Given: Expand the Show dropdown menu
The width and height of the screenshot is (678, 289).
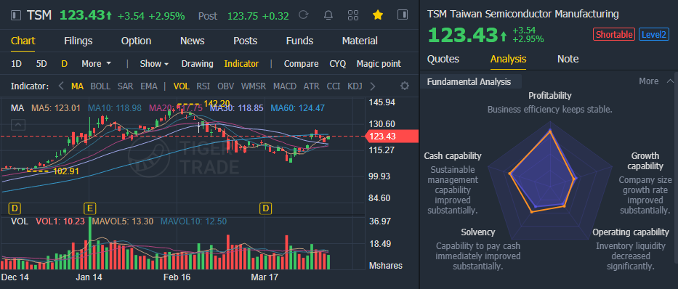Looking at the screenshot, I should pyautogui.click(x=154, y=63).
